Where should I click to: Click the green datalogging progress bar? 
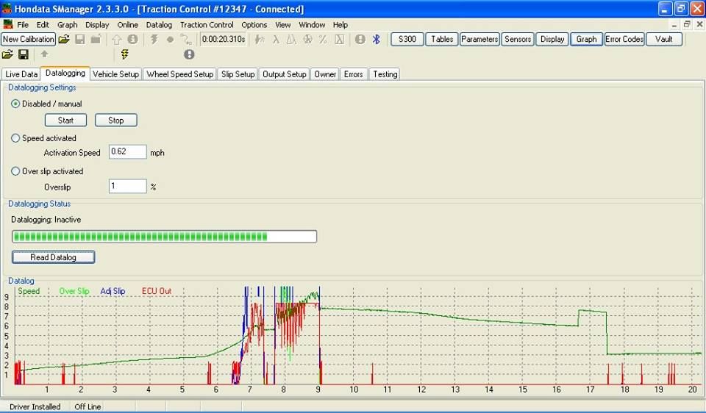point(164,237)
